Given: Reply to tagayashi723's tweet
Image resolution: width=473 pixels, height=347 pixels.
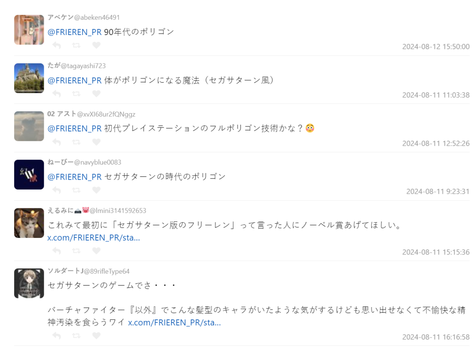Looking at the screenshot, I should pos(56,94).
